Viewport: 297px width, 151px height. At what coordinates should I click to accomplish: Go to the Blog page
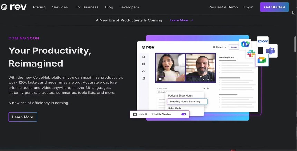pos(109,7)
